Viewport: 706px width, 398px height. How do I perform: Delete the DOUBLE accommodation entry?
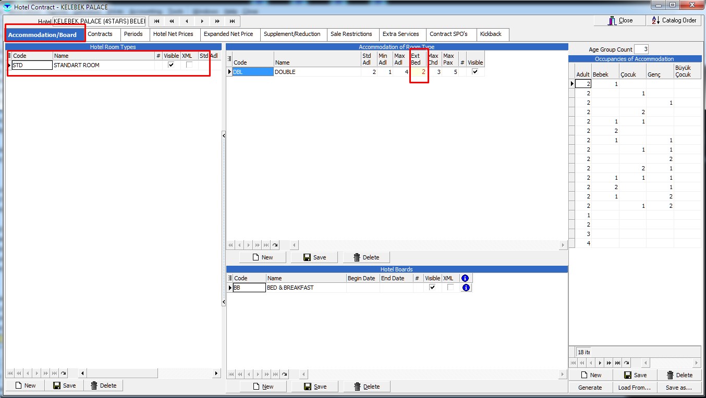pos(366,257)
